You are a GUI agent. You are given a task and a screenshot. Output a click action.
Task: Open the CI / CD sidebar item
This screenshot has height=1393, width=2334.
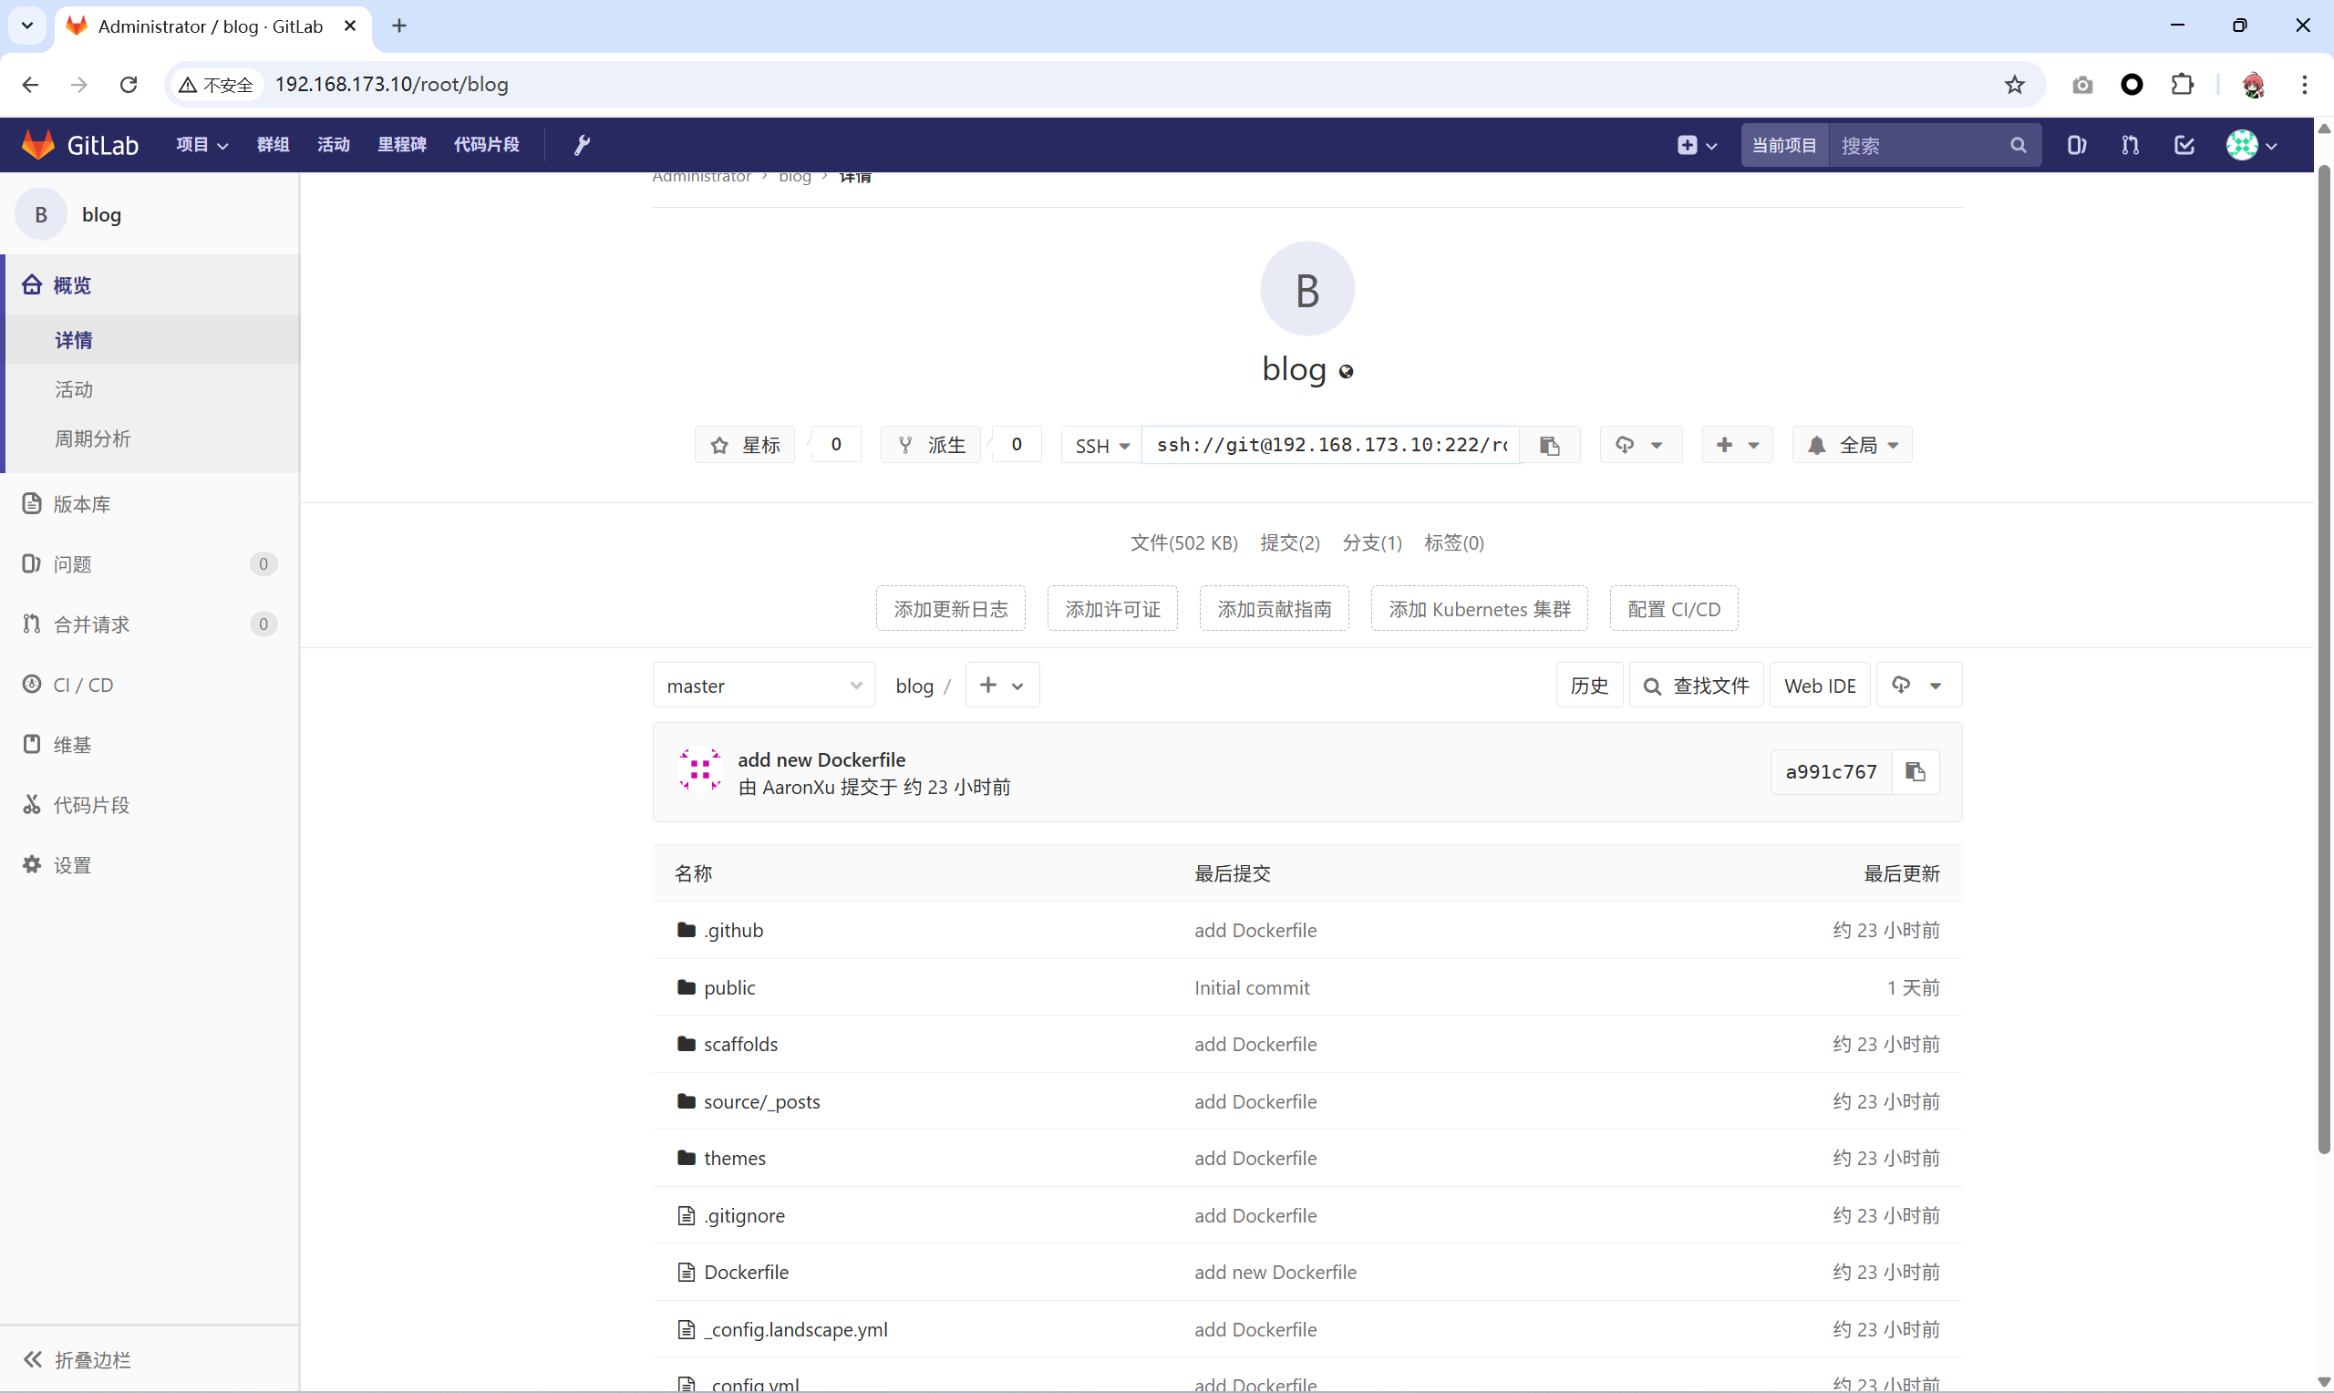pyautogui.click(x=84, y=685)
